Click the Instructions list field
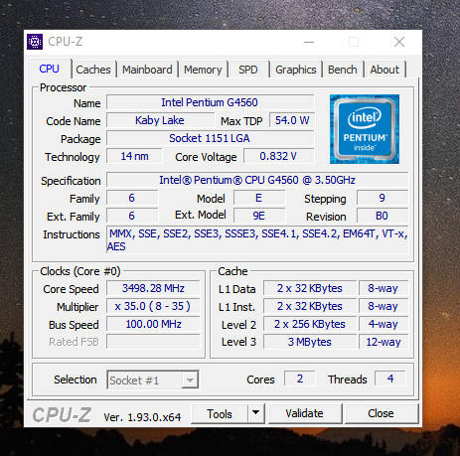The height and width of the screenshot is (456, 460). (257, 240)
